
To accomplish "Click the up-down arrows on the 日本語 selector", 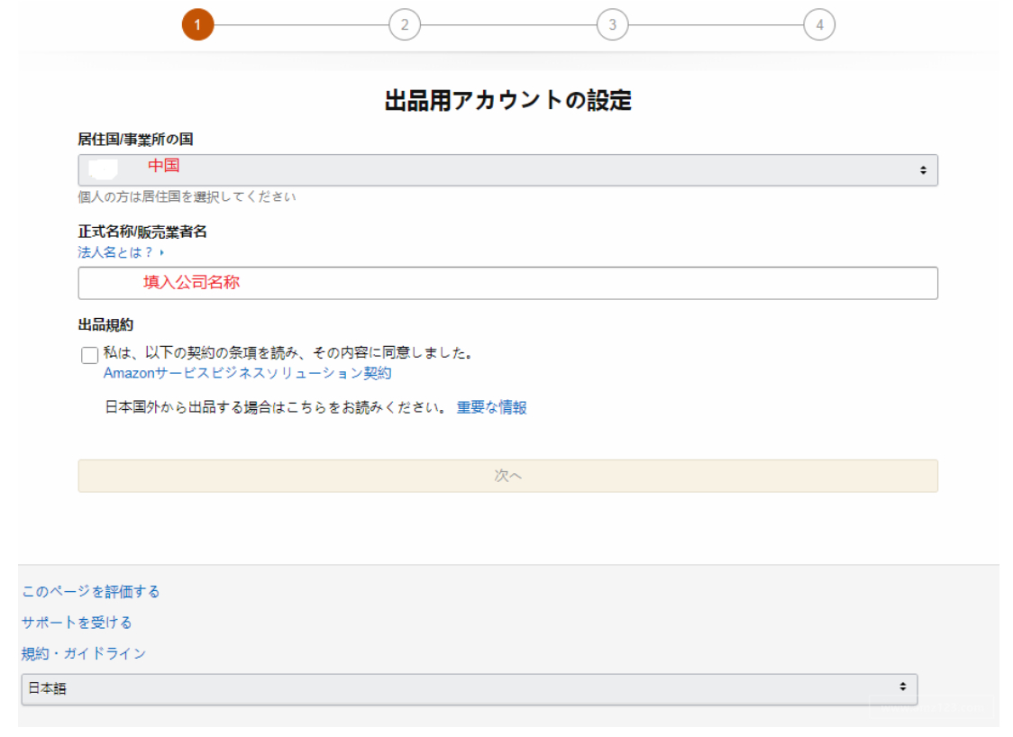I will click(902, 687).
